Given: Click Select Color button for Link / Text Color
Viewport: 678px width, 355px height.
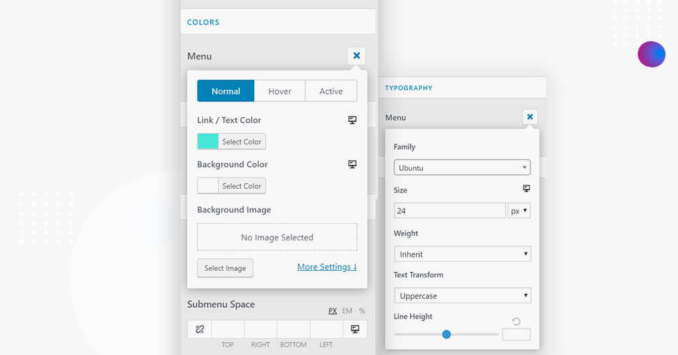Looking at the screenshot, I should coord(242,141).
